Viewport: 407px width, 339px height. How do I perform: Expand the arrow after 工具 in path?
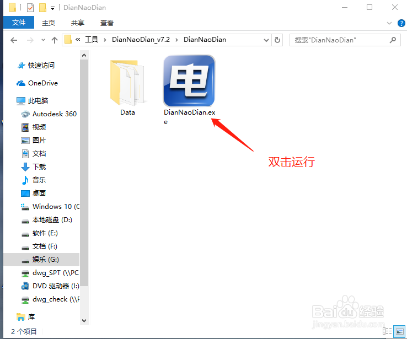[x=105, y=40]
